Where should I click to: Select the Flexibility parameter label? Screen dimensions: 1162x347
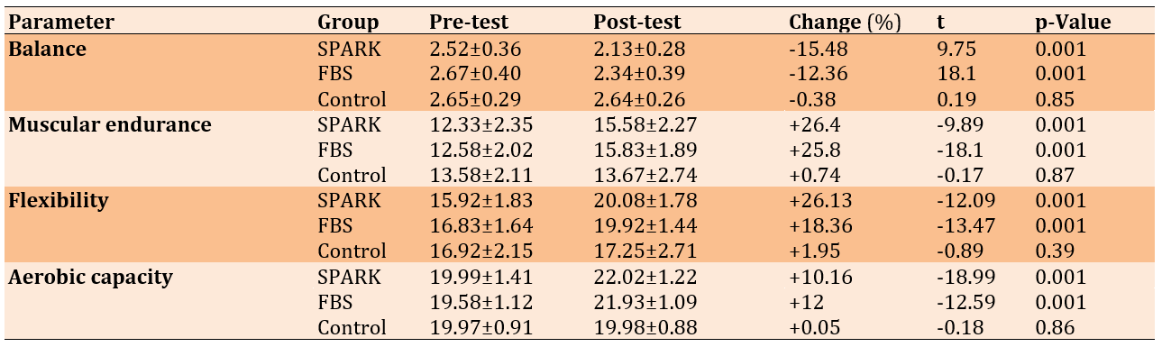(x=57, y=200)
